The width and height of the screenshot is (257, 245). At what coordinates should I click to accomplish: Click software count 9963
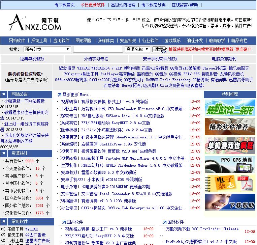pos(30,161)
